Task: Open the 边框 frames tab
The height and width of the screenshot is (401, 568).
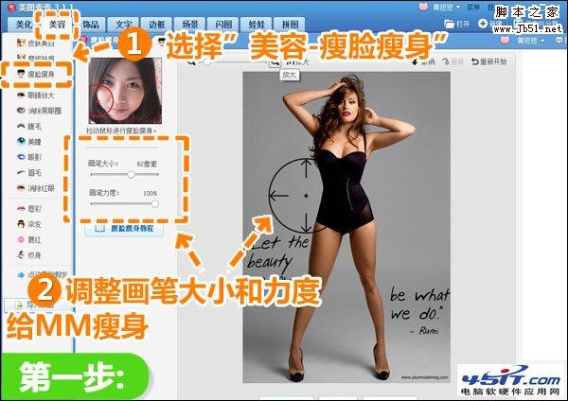Action: pyautogui.click(x=157, y=25)
